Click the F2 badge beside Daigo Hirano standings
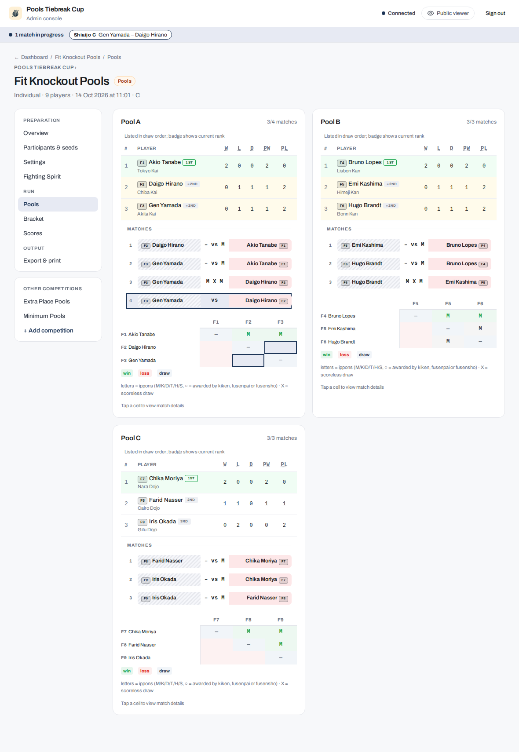This screenshot has height=752, width=519. coord(142,184)
